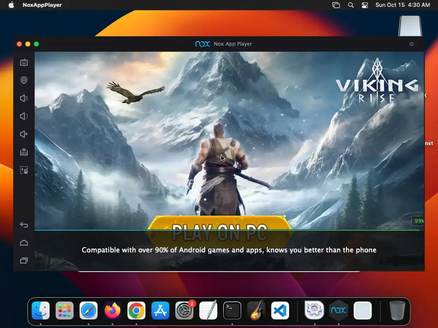438x328 pixels.
Task: Open the screenshot capture icon in sidebar
Action: (24, 170)
